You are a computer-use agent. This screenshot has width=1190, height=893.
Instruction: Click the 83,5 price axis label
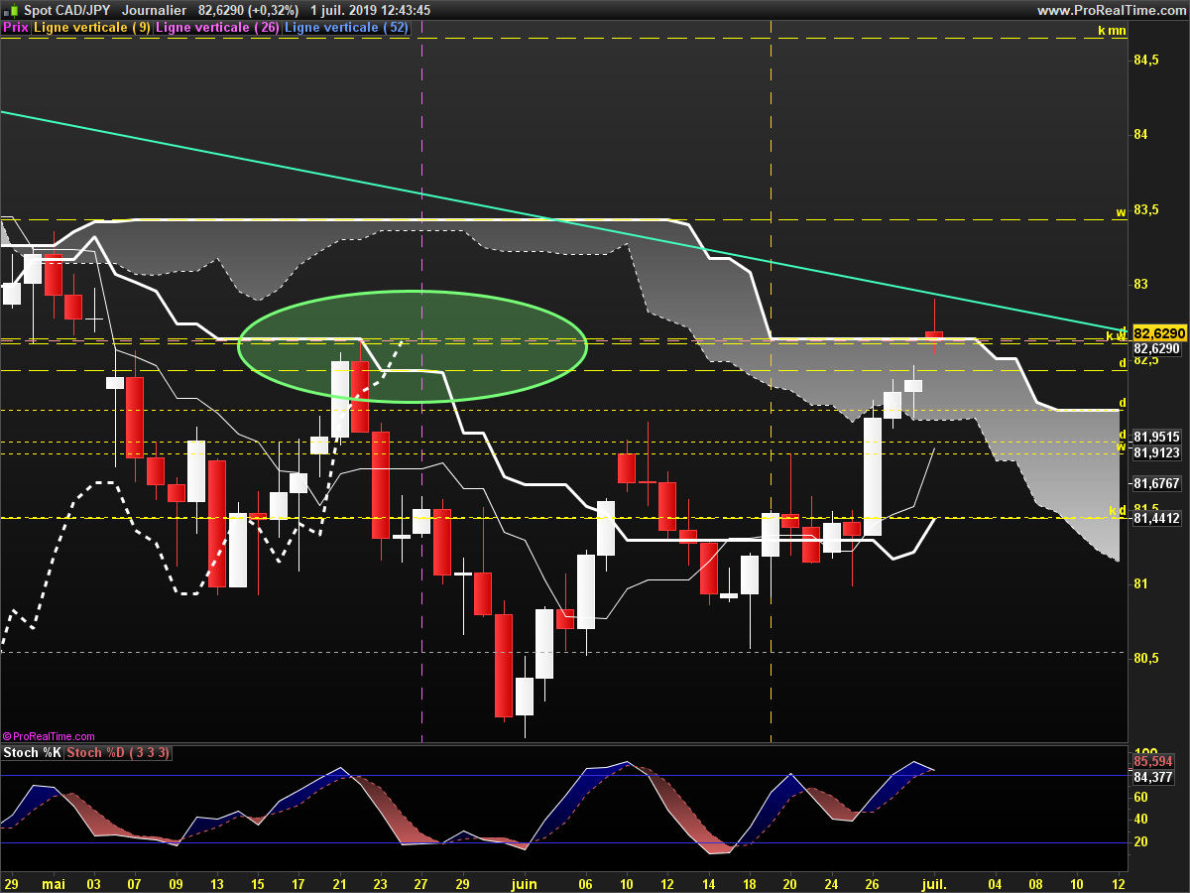[x=1145, y=210]
